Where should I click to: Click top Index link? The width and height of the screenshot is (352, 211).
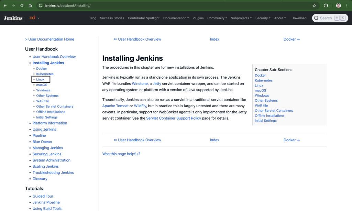pos(214,39)
